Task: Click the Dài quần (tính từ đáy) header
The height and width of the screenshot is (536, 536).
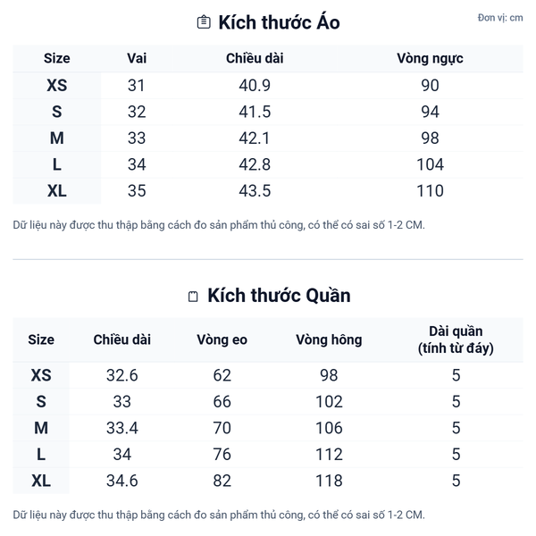Action: pos(456,339)
